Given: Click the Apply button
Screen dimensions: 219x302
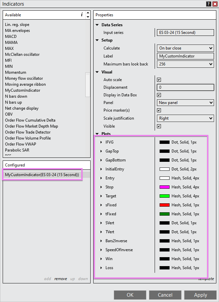Looking at the screenshot, I should click(x=200, y=295).
